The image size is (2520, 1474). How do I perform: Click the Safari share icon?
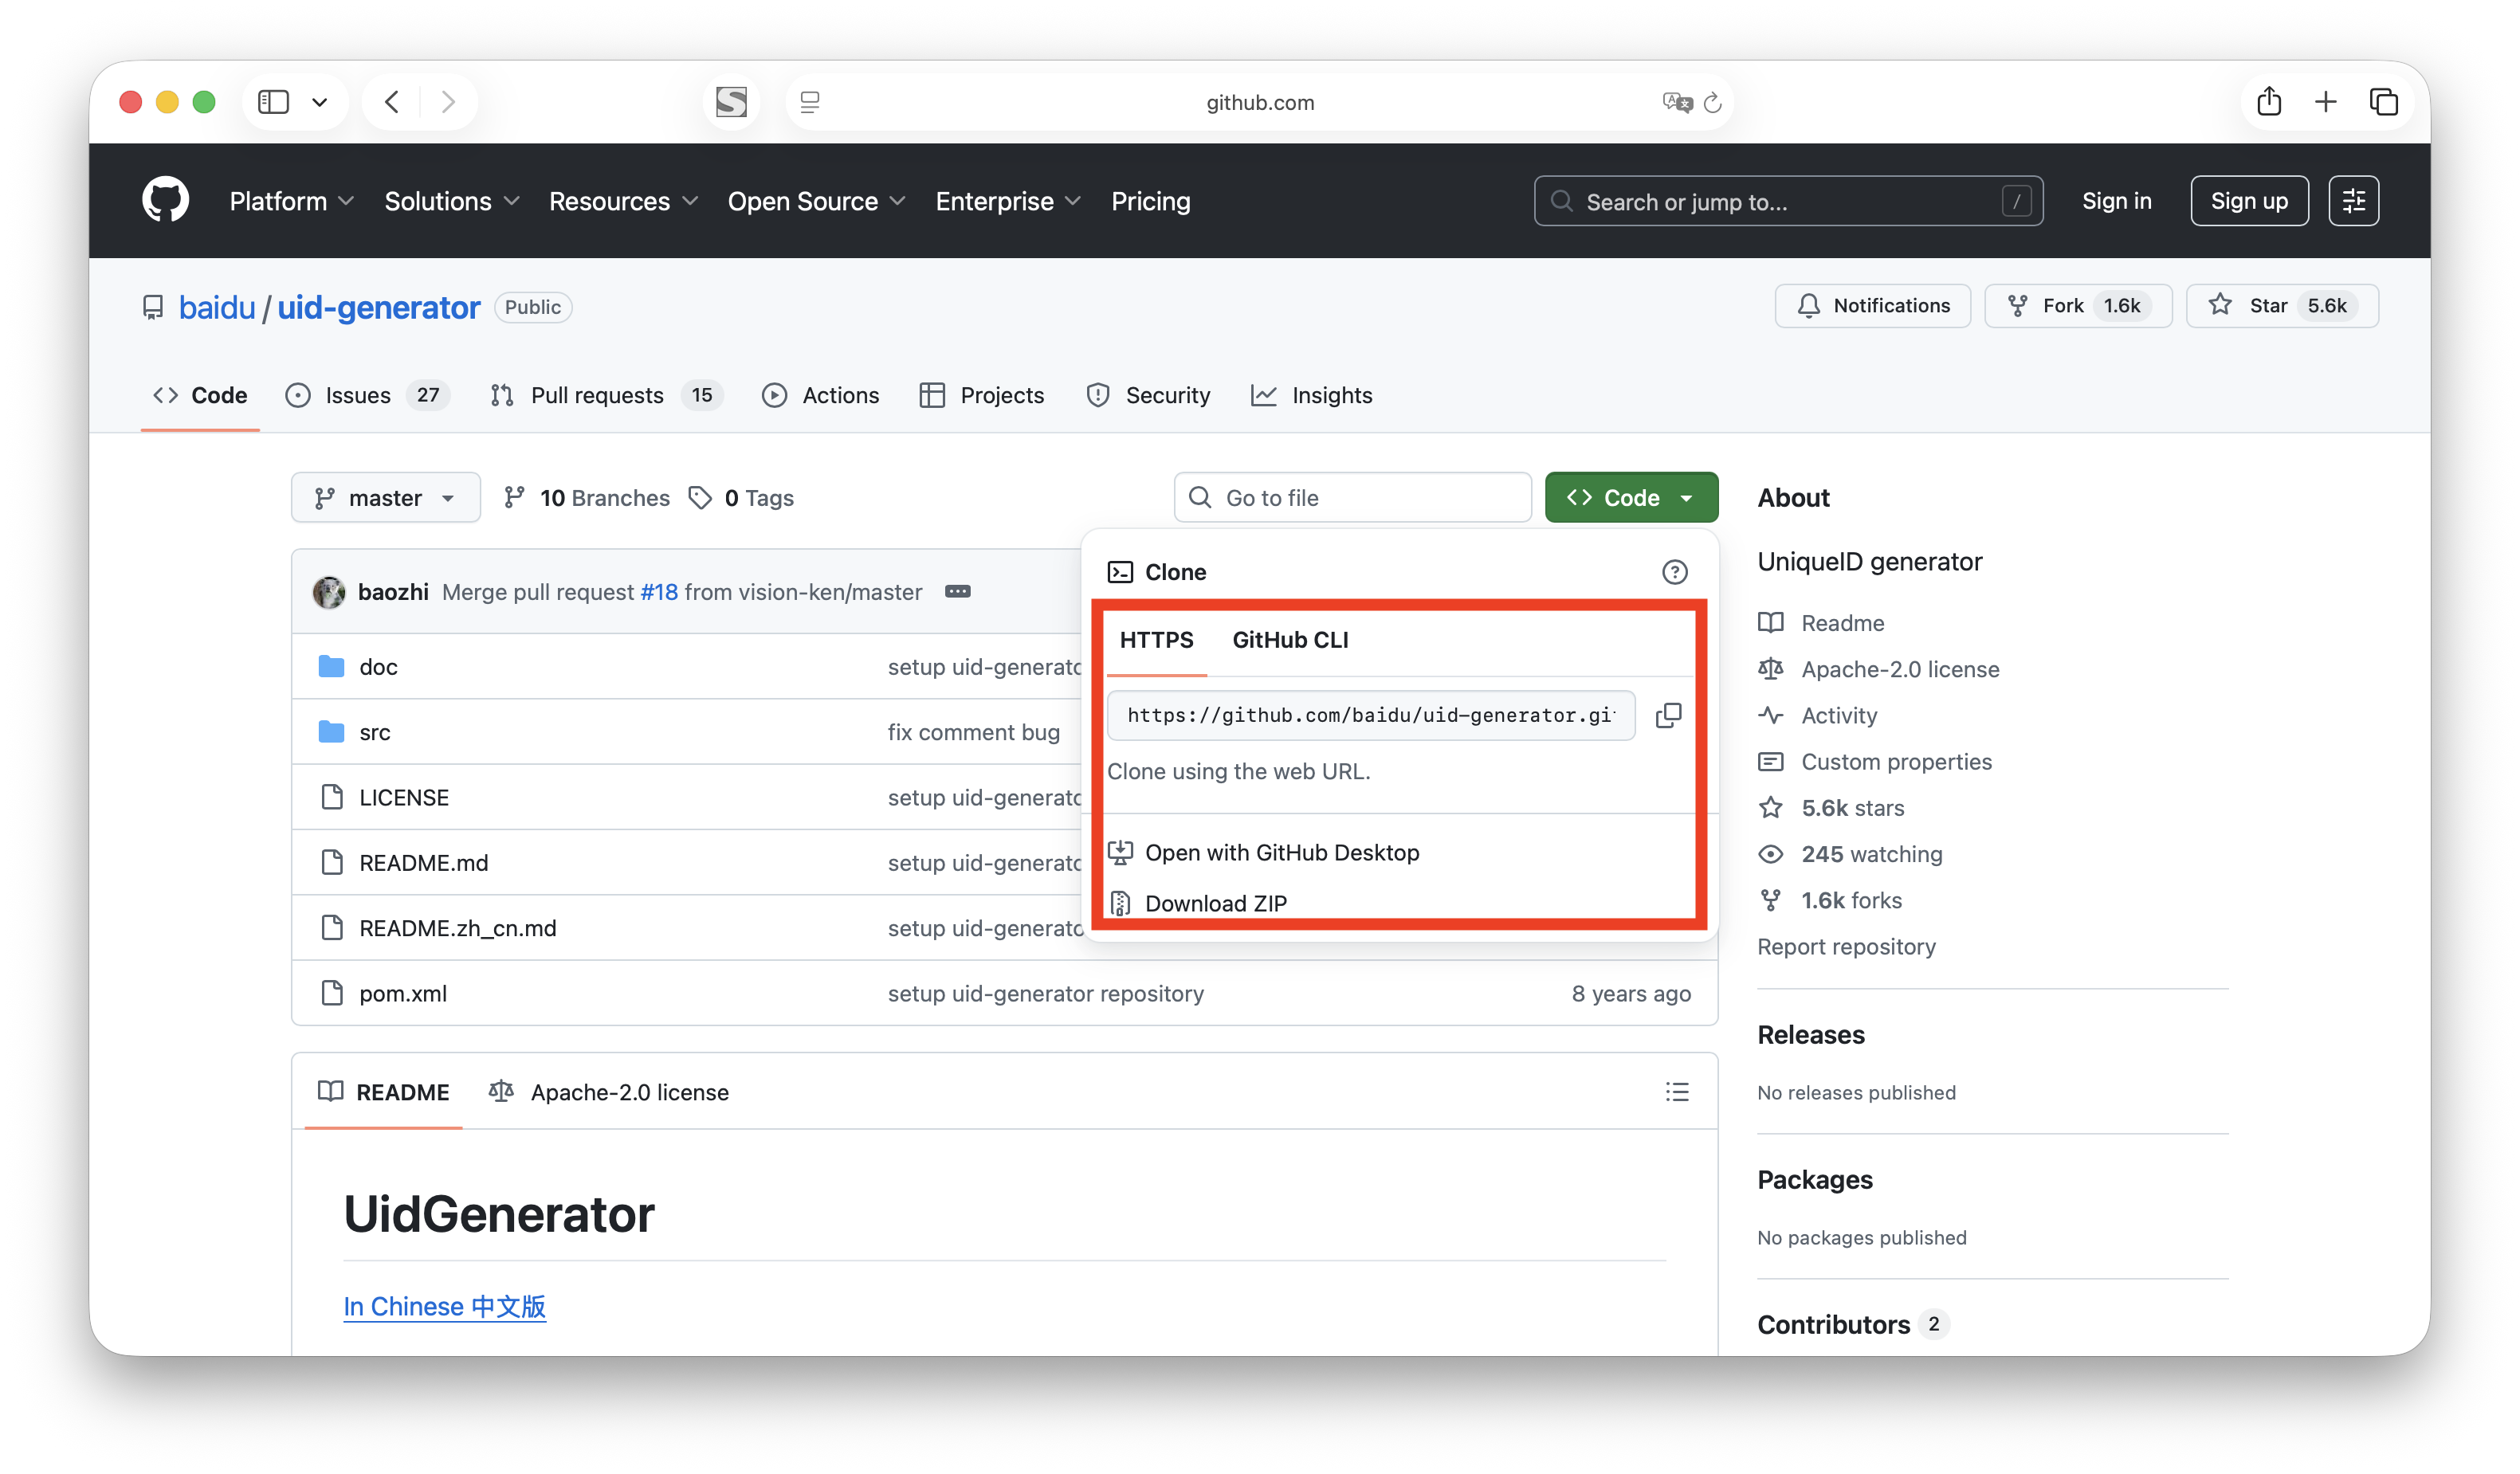pos(2269,102)
